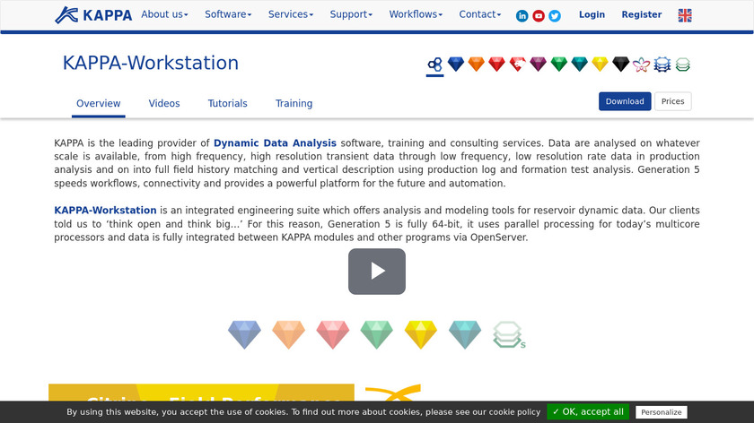Follow the Dynamic Data Analysis link
This screenshot has height=423, width=754.
[x=275, y=143]
